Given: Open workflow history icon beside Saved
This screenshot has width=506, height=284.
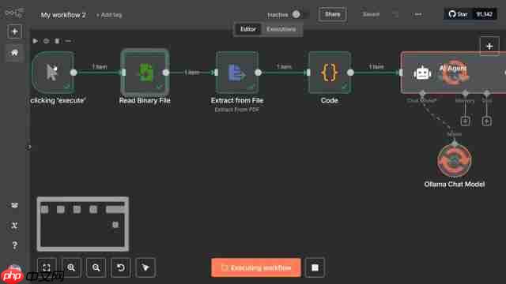Looking at the screenshot, I should click(x=395, y=14).
